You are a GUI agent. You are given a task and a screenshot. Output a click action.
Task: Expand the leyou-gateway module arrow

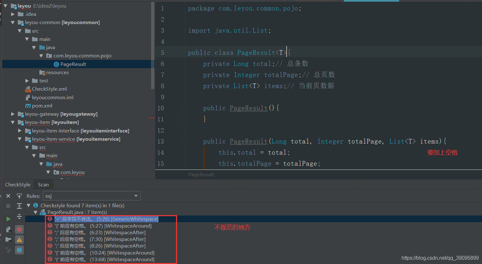(13, 114)
